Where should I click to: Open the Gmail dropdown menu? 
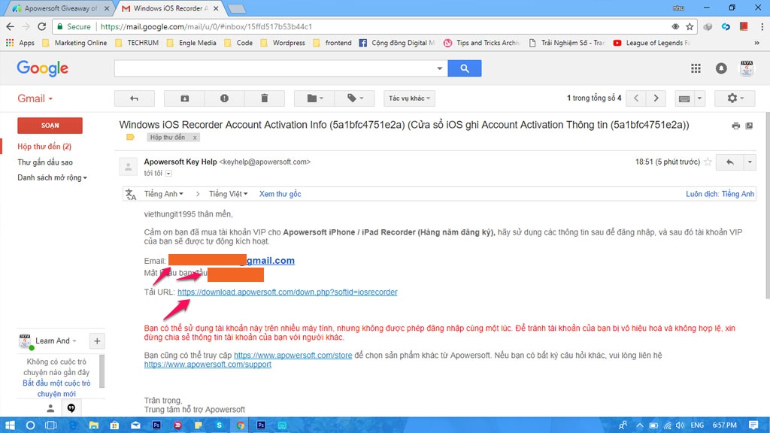(35, 98)
